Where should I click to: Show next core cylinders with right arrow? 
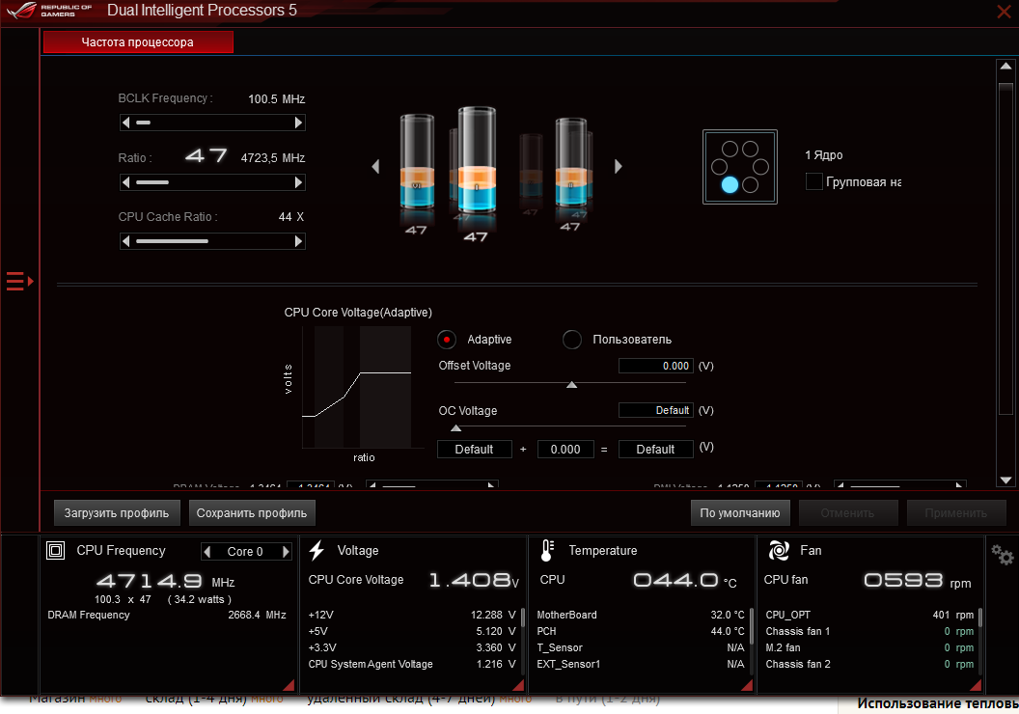[618, 166]
